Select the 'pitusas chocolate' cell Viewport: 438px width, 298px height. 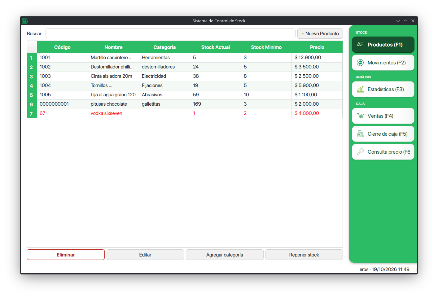(x=113, y=104)
